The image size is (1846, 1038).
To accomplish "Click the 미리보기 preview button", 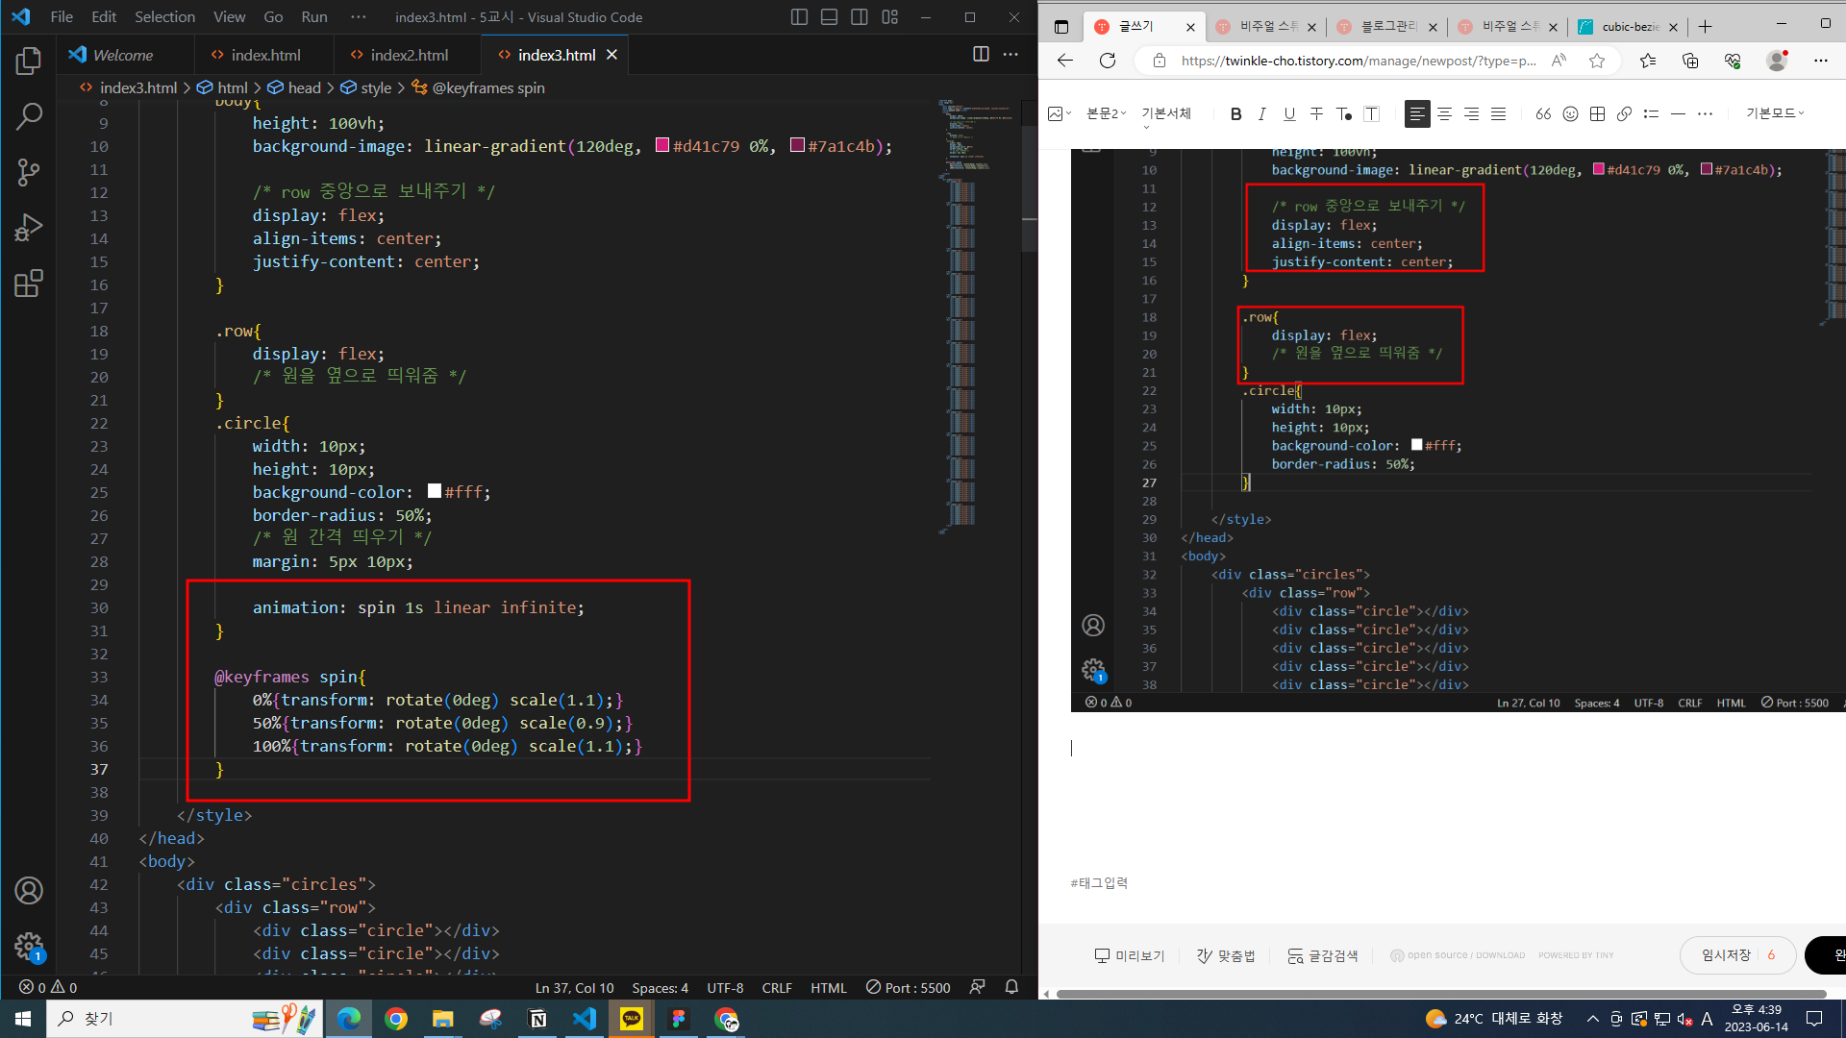I will (x=1129, y=955).
